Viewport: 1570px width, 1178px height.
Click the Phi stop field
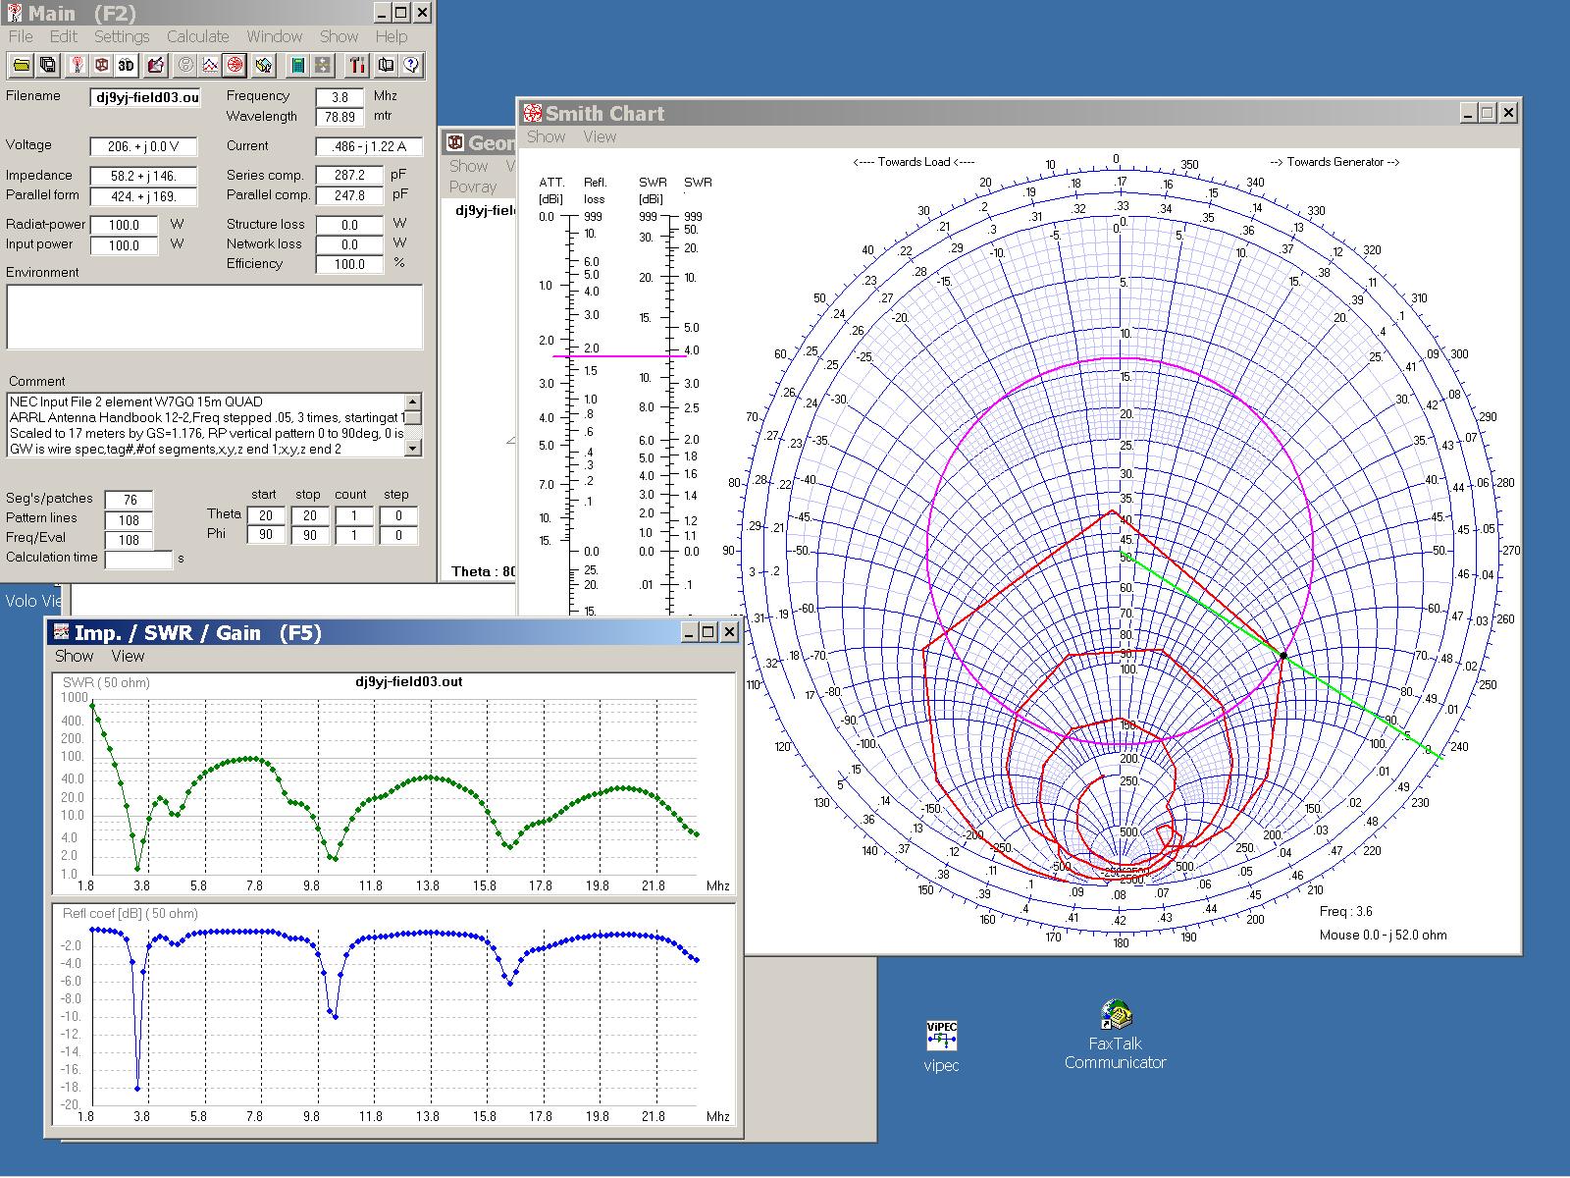pos(310,535)
